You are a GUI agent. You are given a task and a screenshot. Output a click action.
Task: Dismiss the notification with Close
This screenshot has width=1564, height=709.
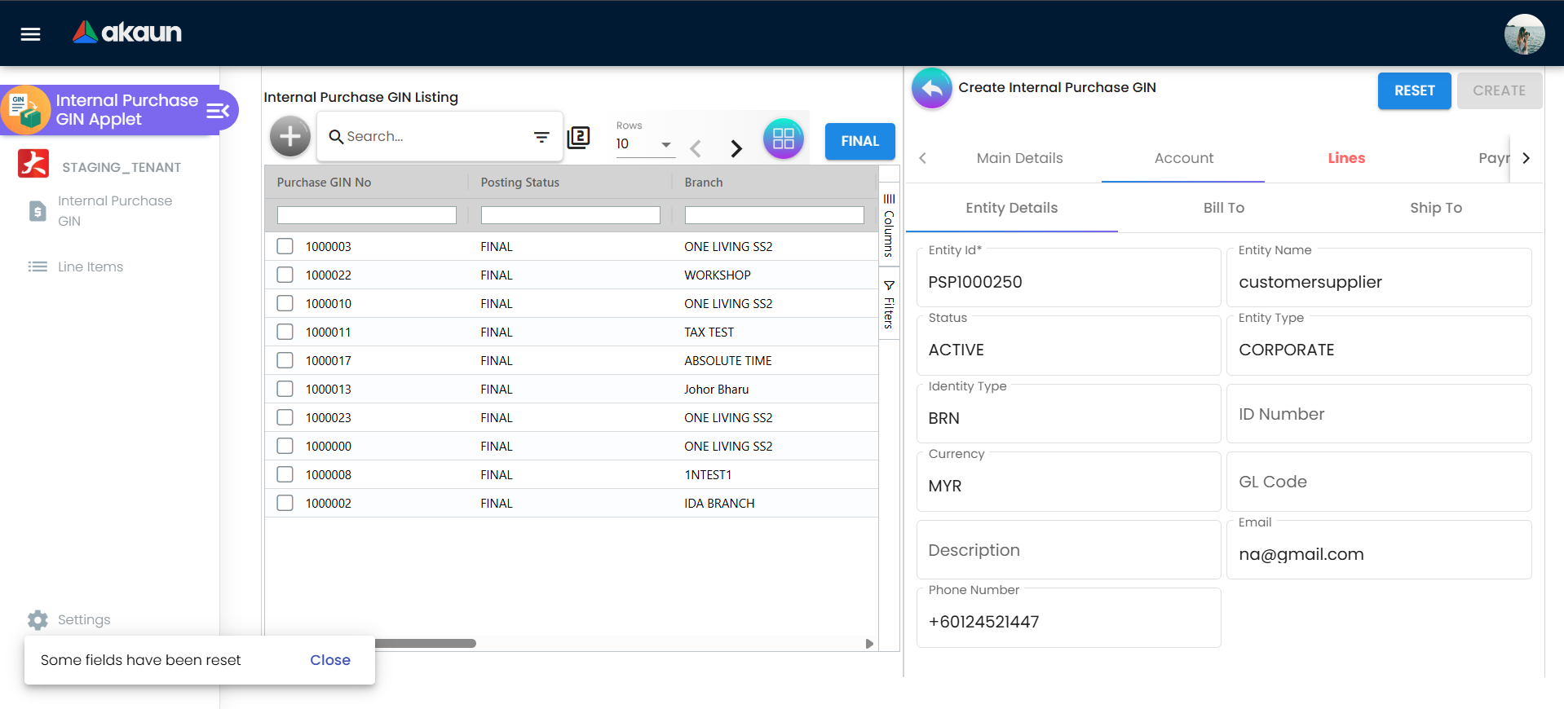point(329,660)
